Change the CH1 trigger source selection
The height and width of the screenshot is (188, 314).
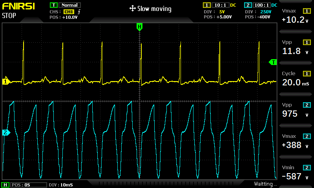tap(69, 11)
